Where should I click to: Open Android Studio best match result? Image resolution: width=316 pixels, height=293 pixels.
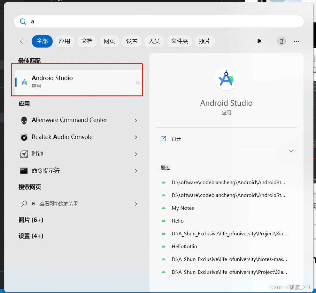[80, 82]
